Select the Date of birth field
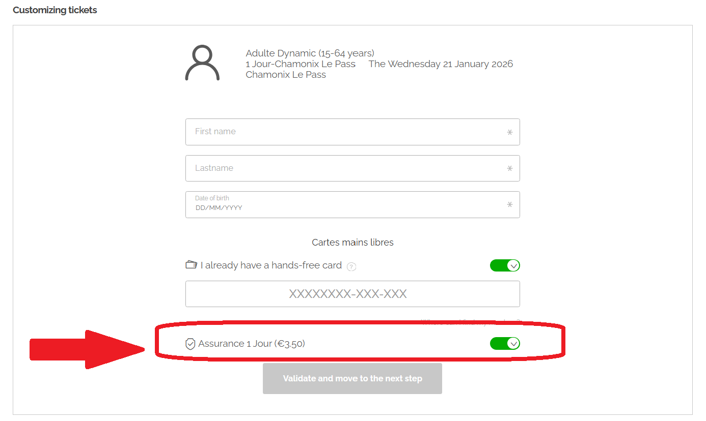Screen dimensions: 706x421 [346, 204]
